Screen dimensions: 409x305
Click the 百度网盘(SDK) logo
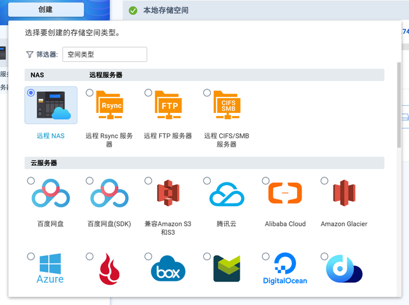click(x=109, y=193)
